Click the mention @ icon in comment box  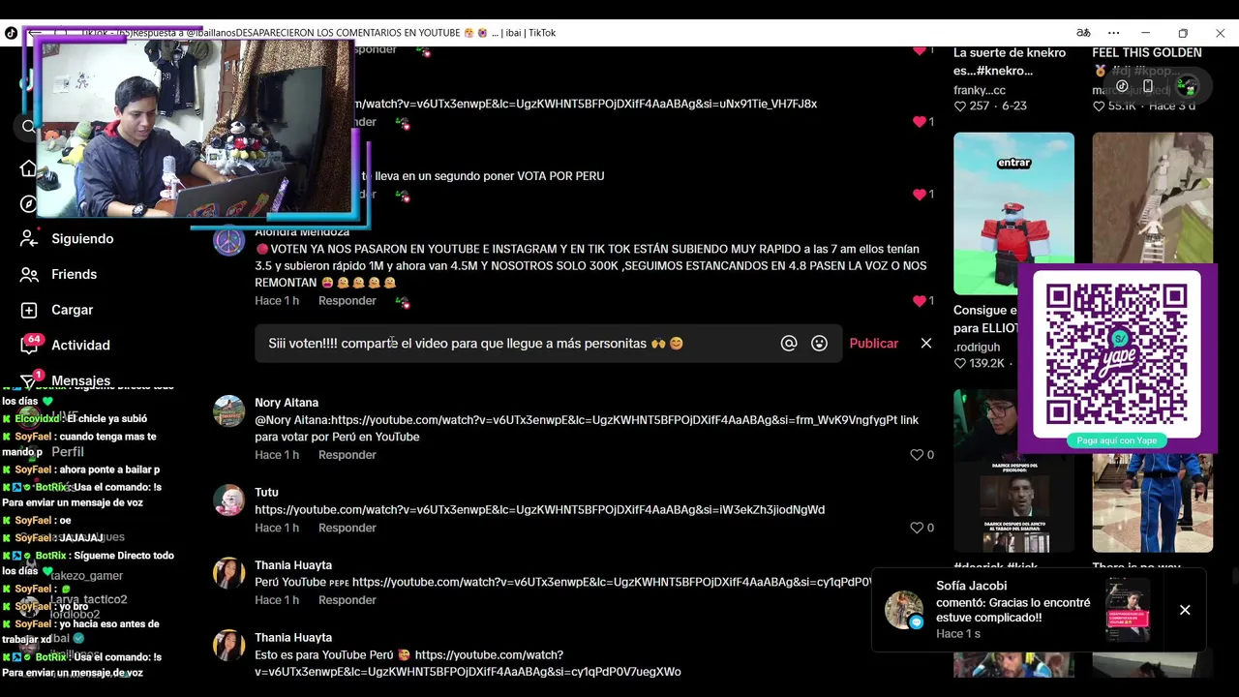pyautogui.click(x=789, y=344)
